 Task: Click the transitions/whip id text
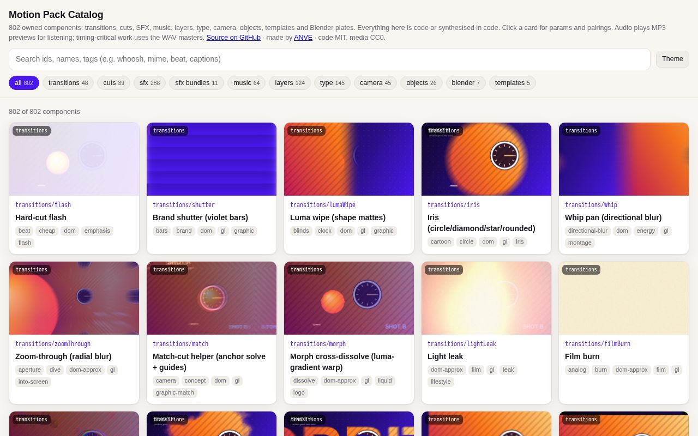click(591, 205)
